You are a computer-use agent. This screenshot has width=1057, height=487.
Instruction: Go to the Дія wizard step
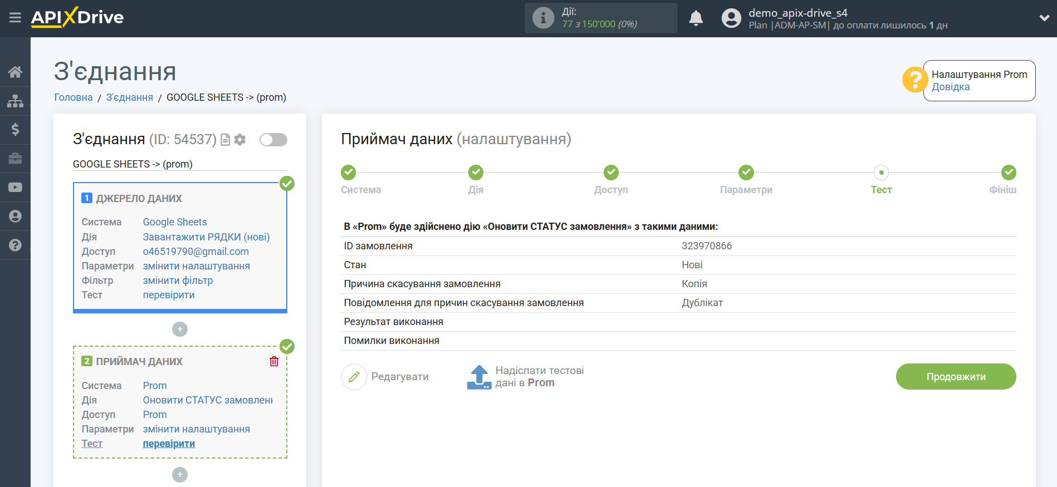click(476, 173)
